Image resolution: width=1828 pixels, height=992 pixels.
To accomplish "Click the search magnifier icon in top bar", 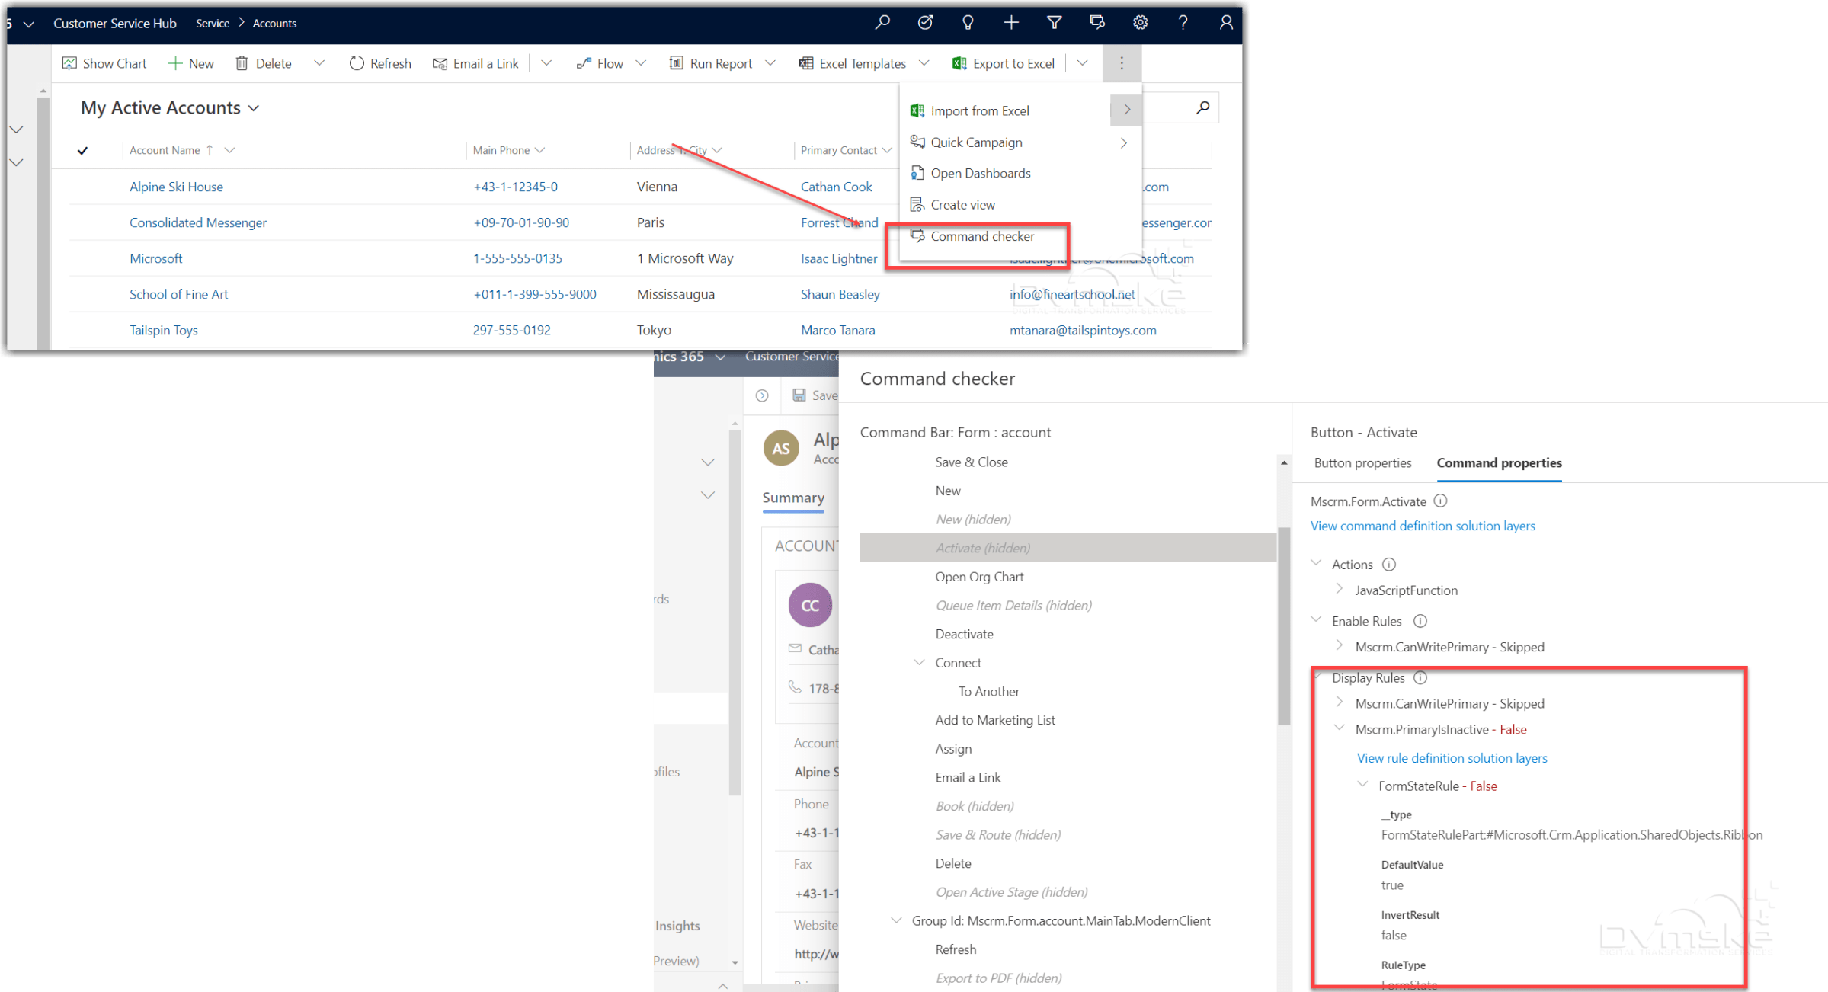I will [x=882, y=23].
